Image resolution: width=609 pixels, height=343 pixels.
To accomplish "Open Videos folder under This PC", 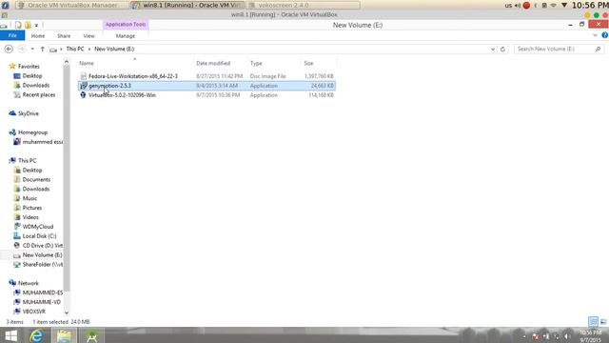I will 30,217.
